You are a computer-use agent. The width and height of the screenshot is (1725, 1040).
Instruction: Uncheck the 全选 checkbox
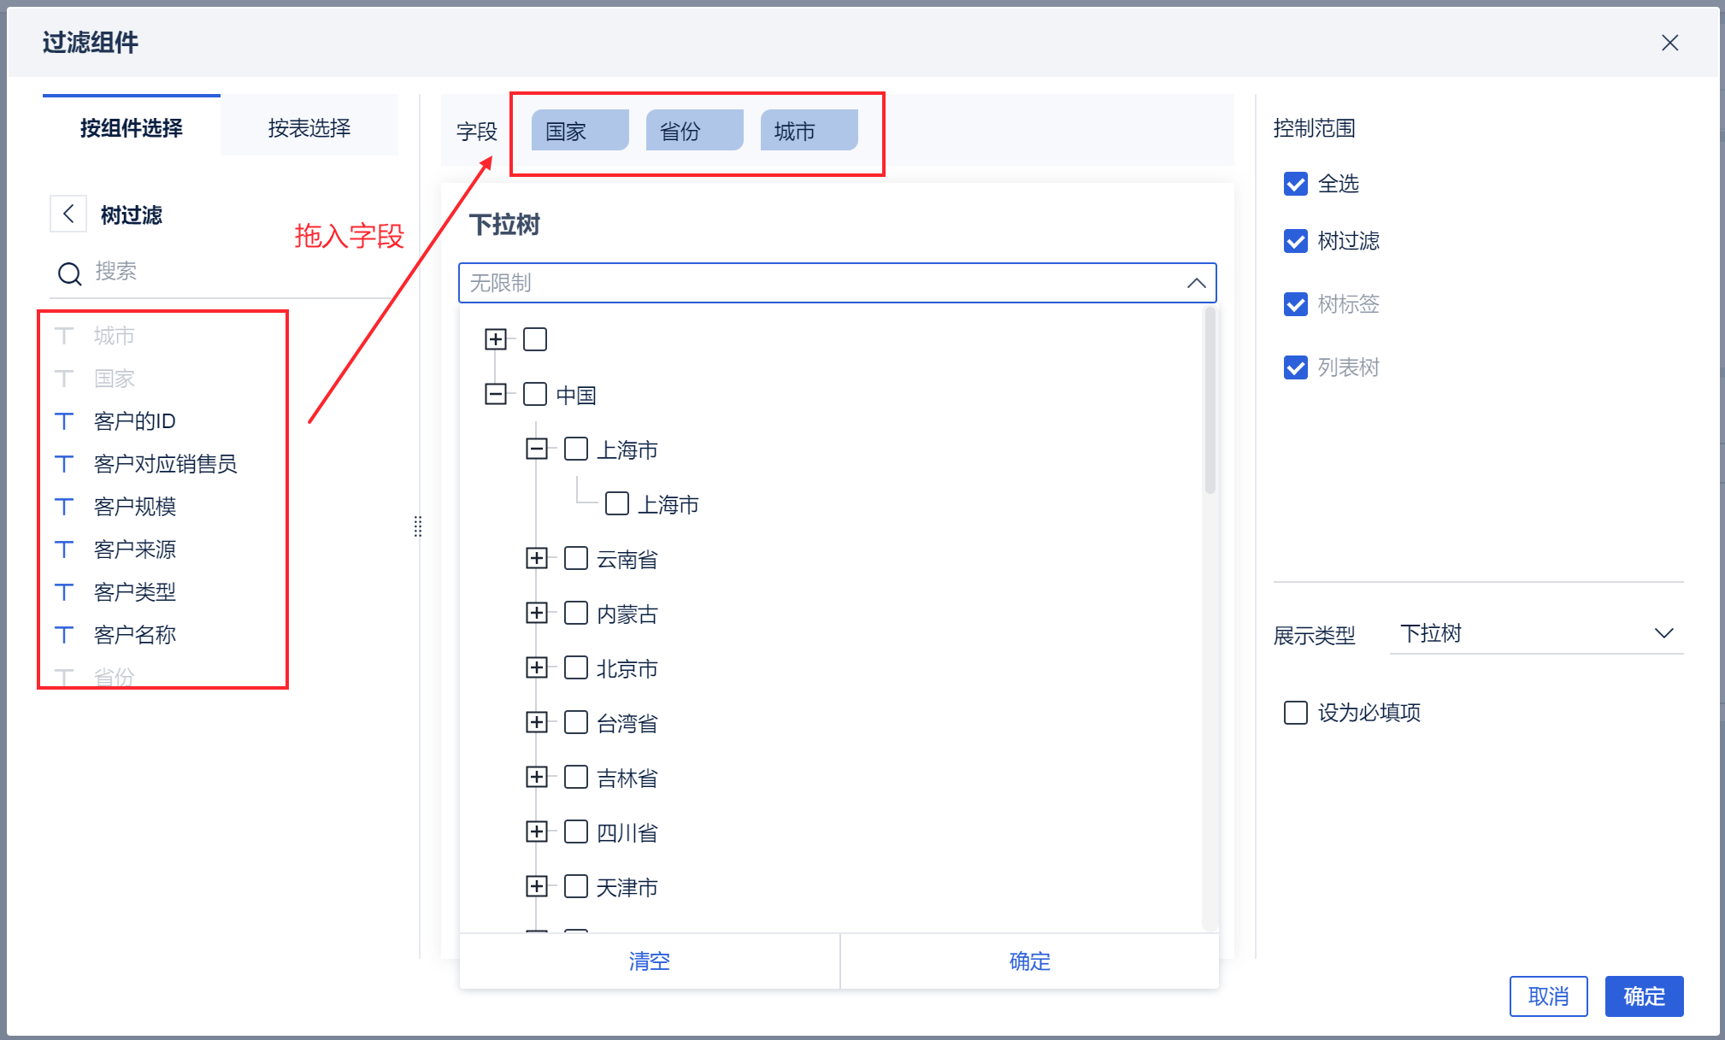coord(1295,184)
